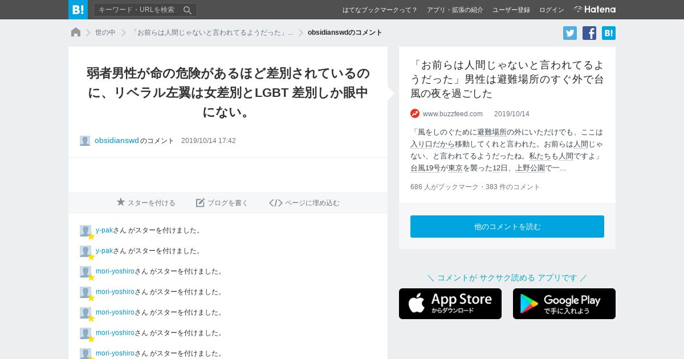Image resolution: width=684 pixels, height=359 pixels.
Task: Click the Hatena logo in header
Action: click(x=595, y=10)
